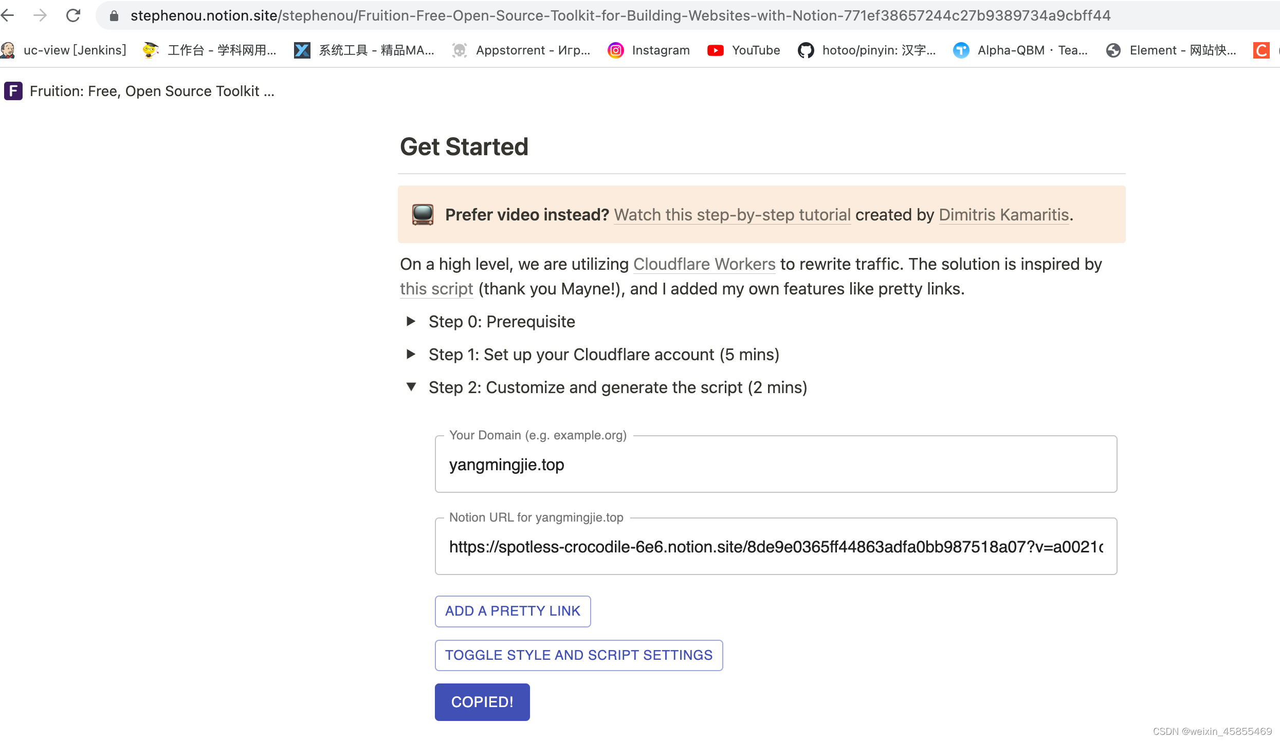
Task: Expand Step 0: Prerequisite section
Action: tap(411, 321)
